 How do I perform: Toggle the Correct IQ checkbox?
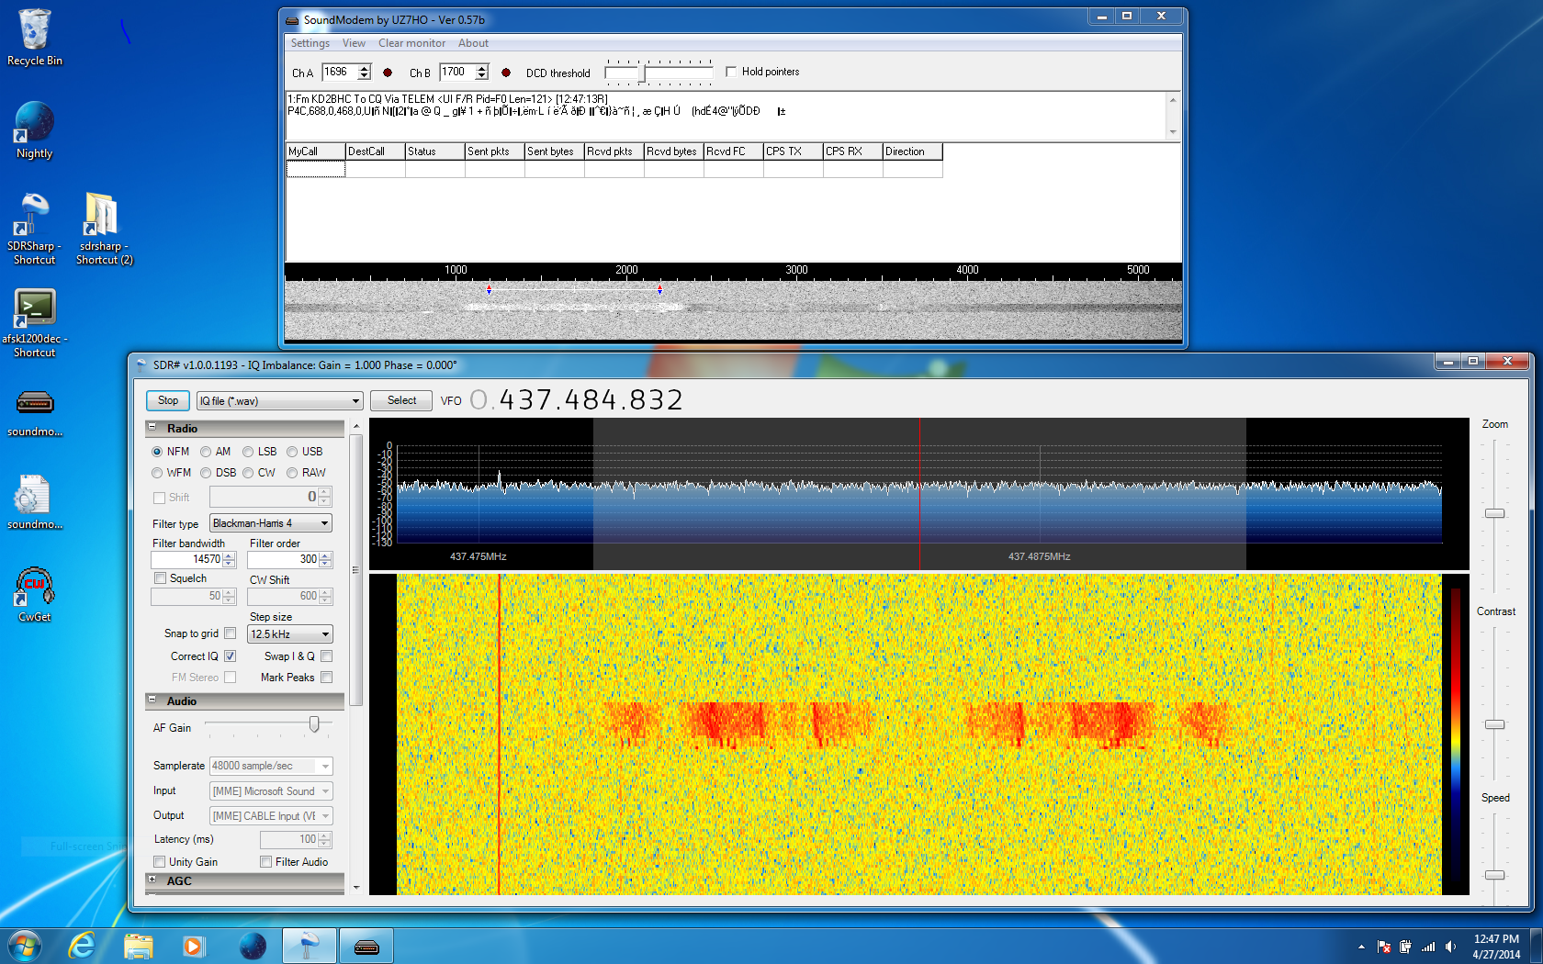point(231,656)
